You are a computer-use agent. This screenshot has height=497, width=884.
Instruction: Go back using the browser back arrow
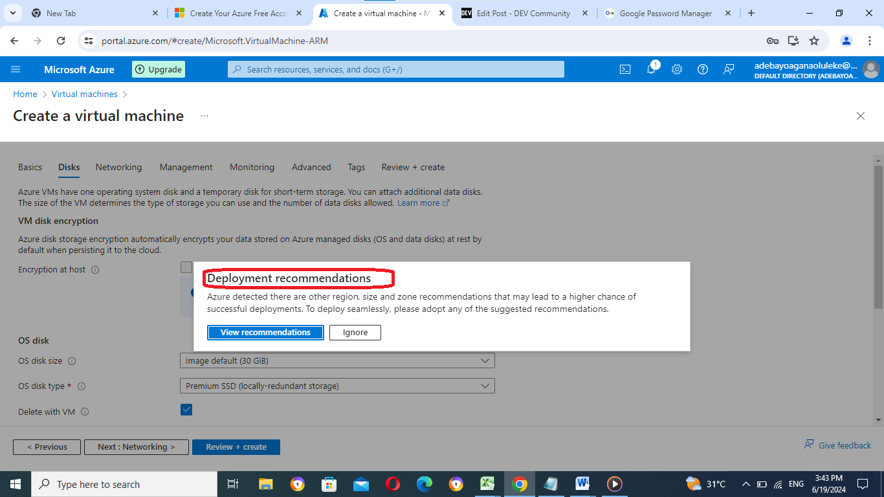14,41
